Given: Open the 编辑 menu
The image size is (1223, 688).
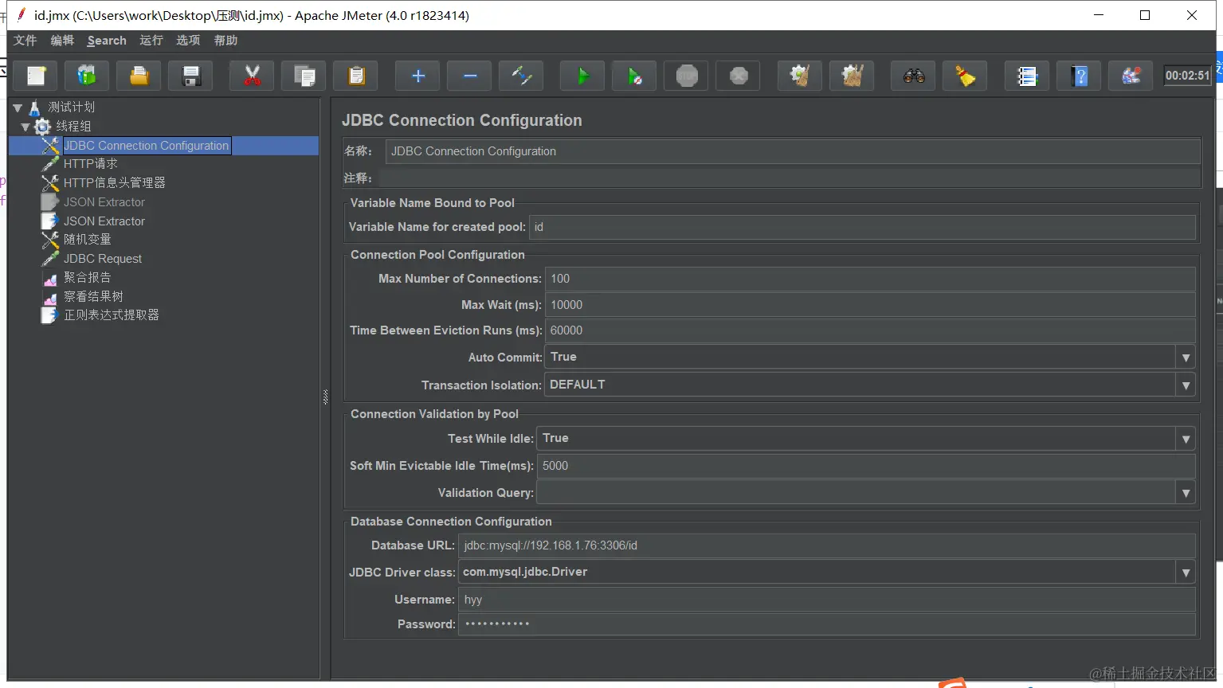Looking at the screenshot, I should tap(62, 41).
